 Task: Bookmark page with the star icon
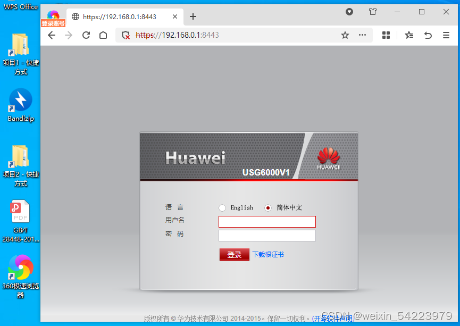[345, 35]
